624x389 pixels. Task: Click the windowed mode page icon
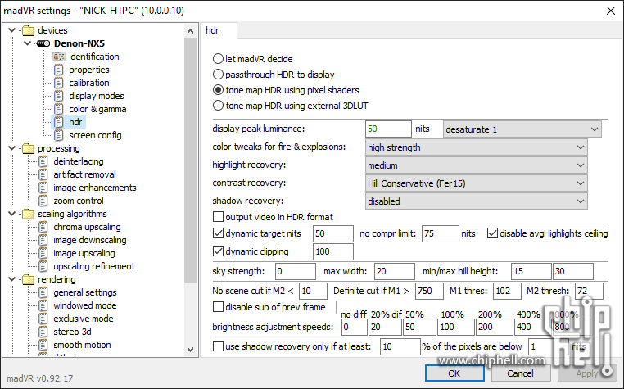tap(43, 305)
